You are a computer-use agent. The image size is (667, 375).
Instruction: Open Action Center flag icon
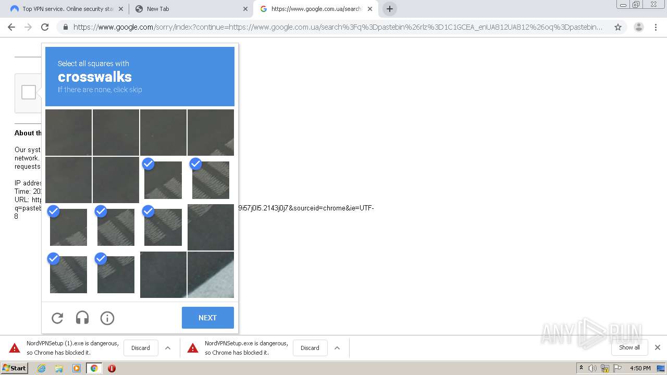[617, 368]
